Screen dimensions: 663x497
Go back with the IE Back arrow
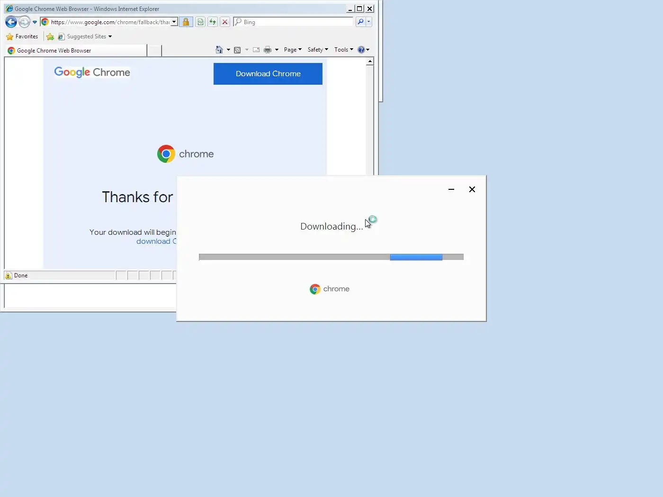[11, 22]
